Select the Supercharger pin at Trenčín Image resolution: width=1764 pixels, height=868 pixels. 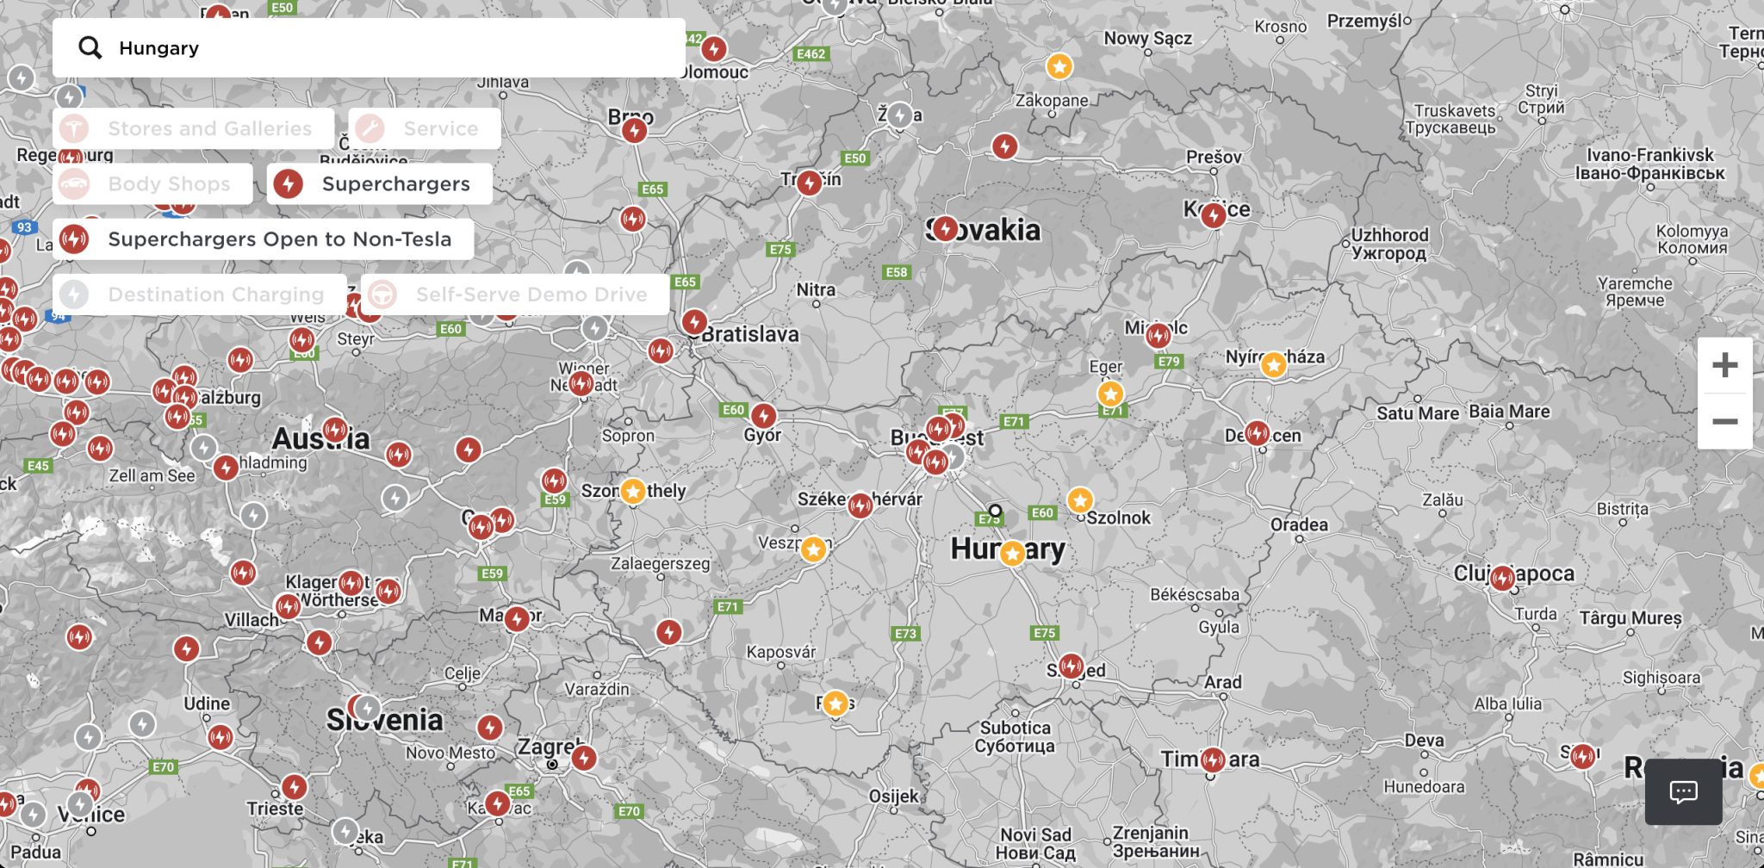(809, 183)
